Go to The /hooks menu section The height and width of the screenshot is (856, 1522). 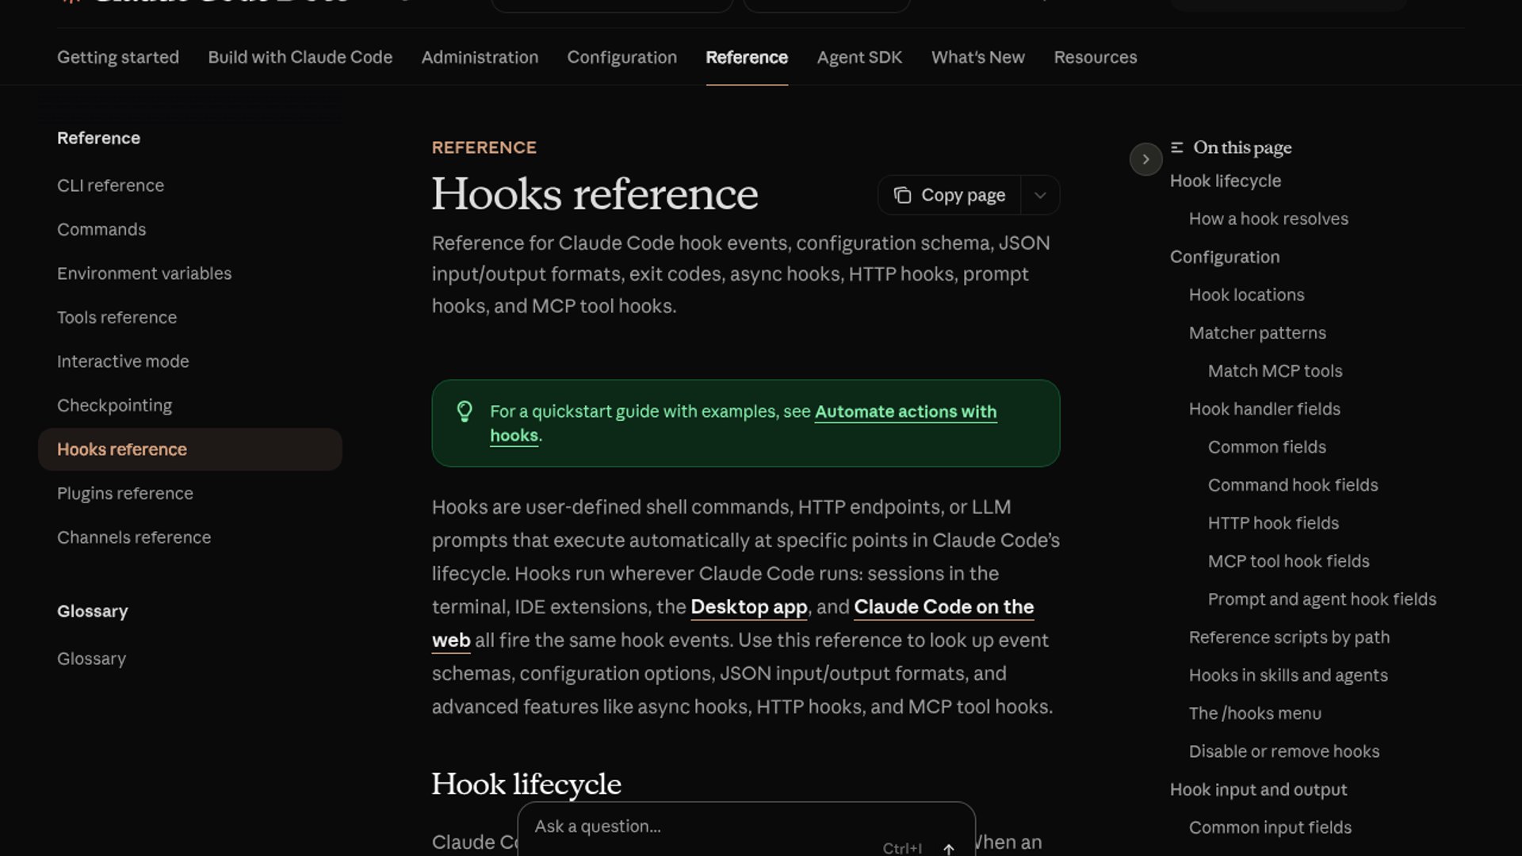(x=1255, y=713)
